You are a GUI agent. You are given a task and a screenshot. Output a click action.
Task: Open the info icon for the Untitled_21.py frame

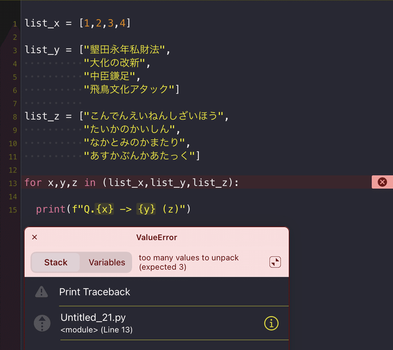pos(271,324)
